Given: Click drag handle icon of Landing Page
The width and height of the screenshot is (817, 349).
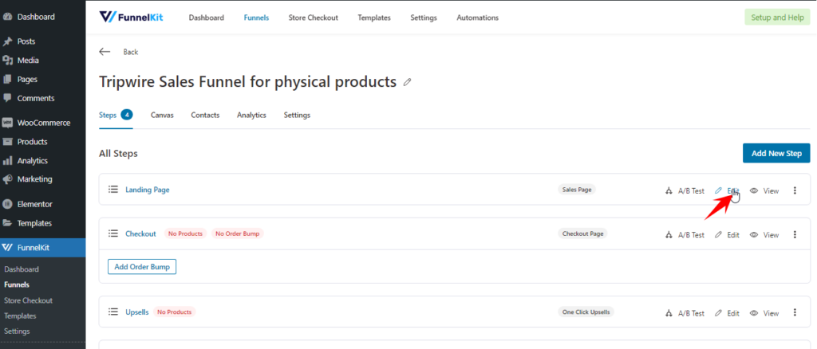Looking at the screenshot, I should 113,190.
